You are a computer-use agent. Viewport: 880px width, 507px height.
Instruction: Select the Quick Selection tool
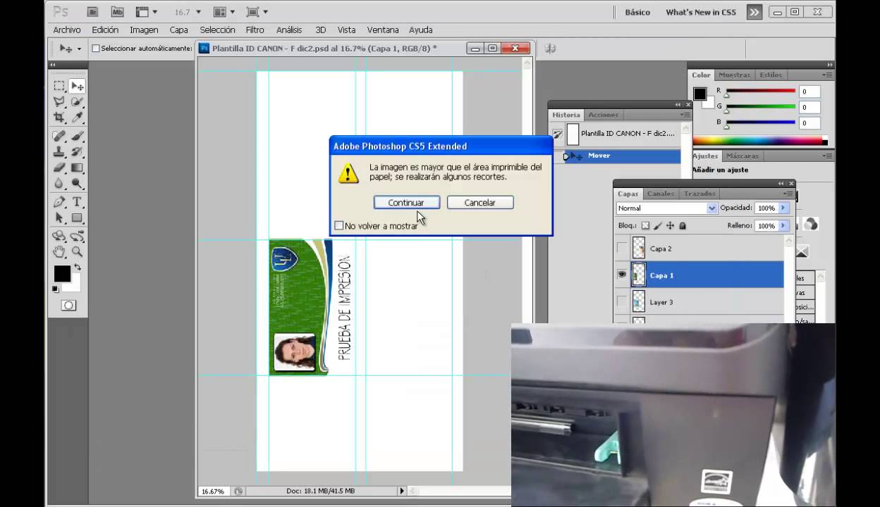(77, 102)
